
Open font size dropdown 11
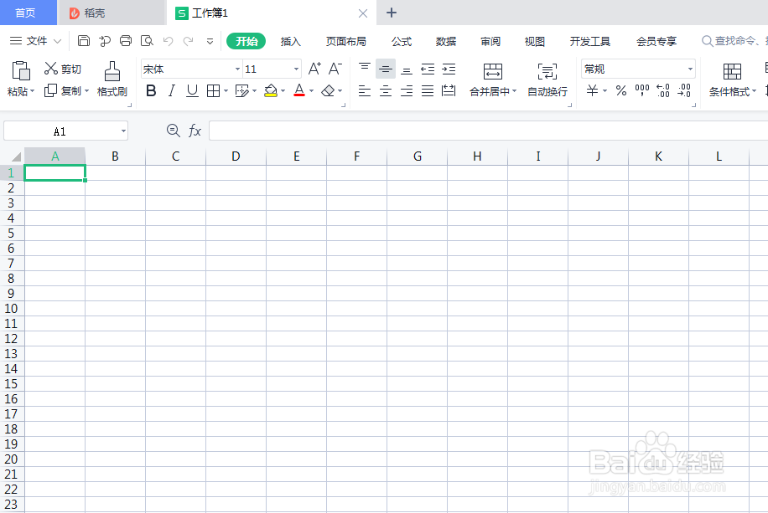[296, 69]
